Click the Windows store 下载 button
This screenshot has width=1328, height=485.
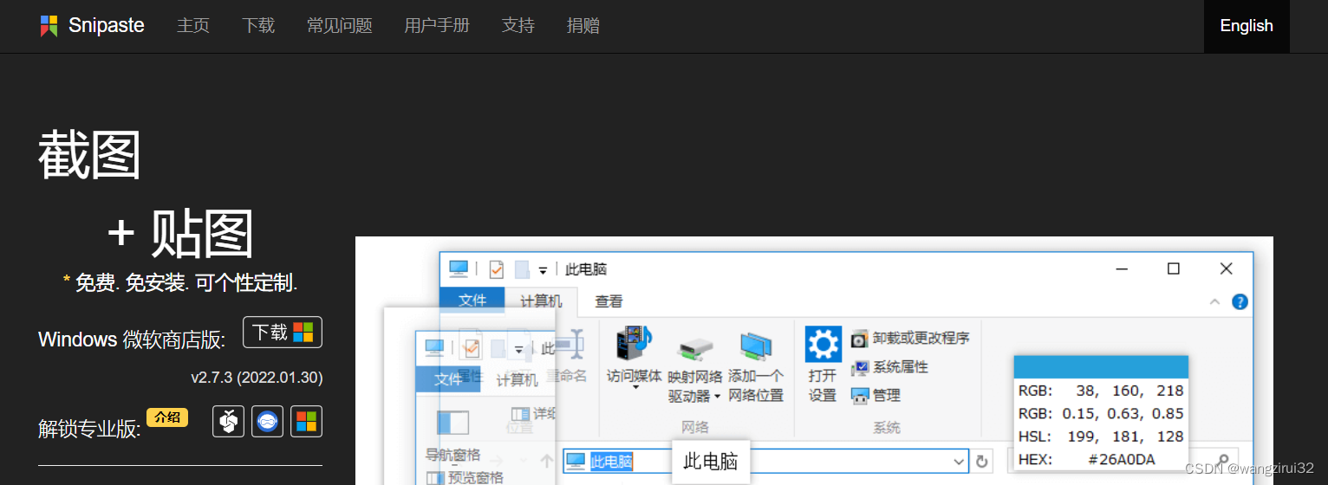point(283,333)
